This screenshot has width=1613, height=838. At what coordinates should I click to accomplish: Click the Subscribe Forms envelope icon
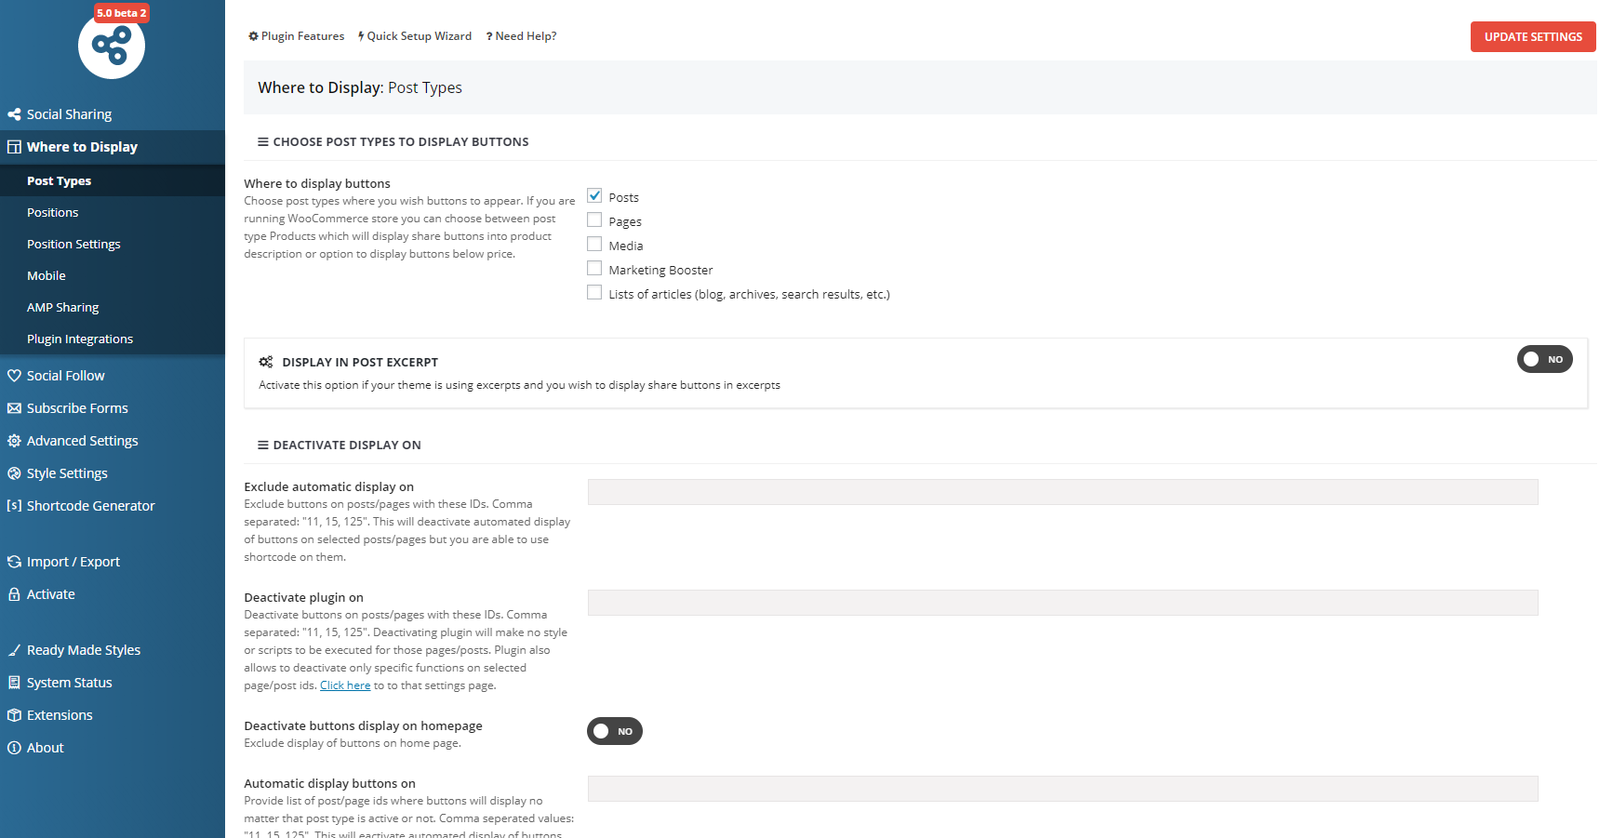(x=14, y=408)
